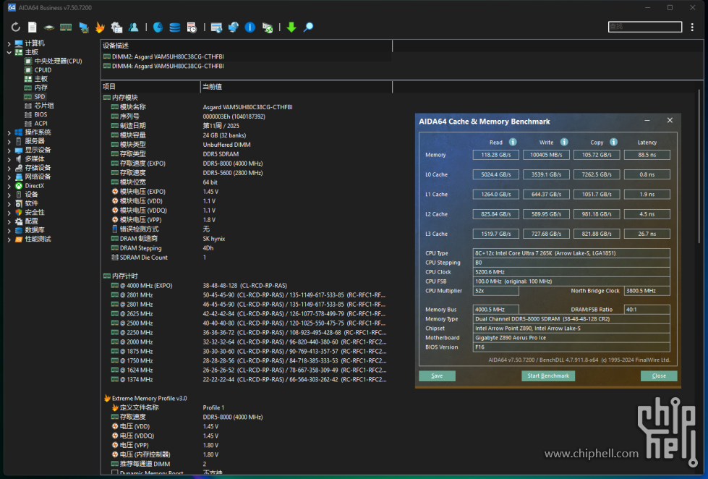
Task: Expand the 显示设备 tree node
Action: tap(9, 151)
